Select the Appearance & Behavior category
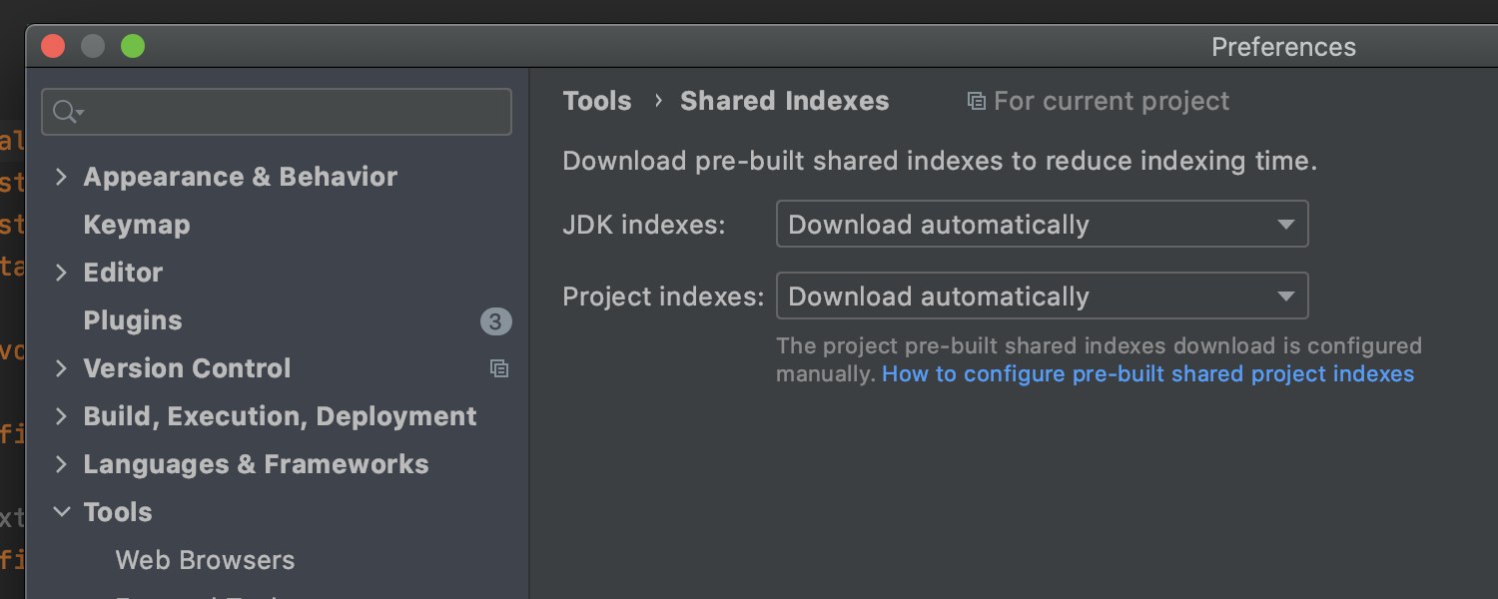The image size is (1498, 599). tap(241, 177)
